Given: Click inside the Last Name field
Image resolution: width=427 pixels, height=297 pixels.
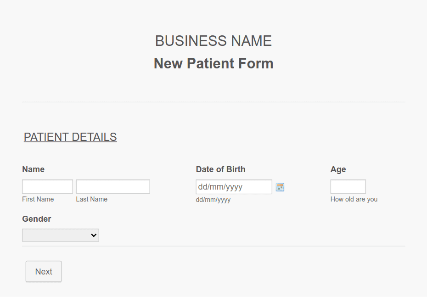Looking at the screenshot, I should (112, 186).
